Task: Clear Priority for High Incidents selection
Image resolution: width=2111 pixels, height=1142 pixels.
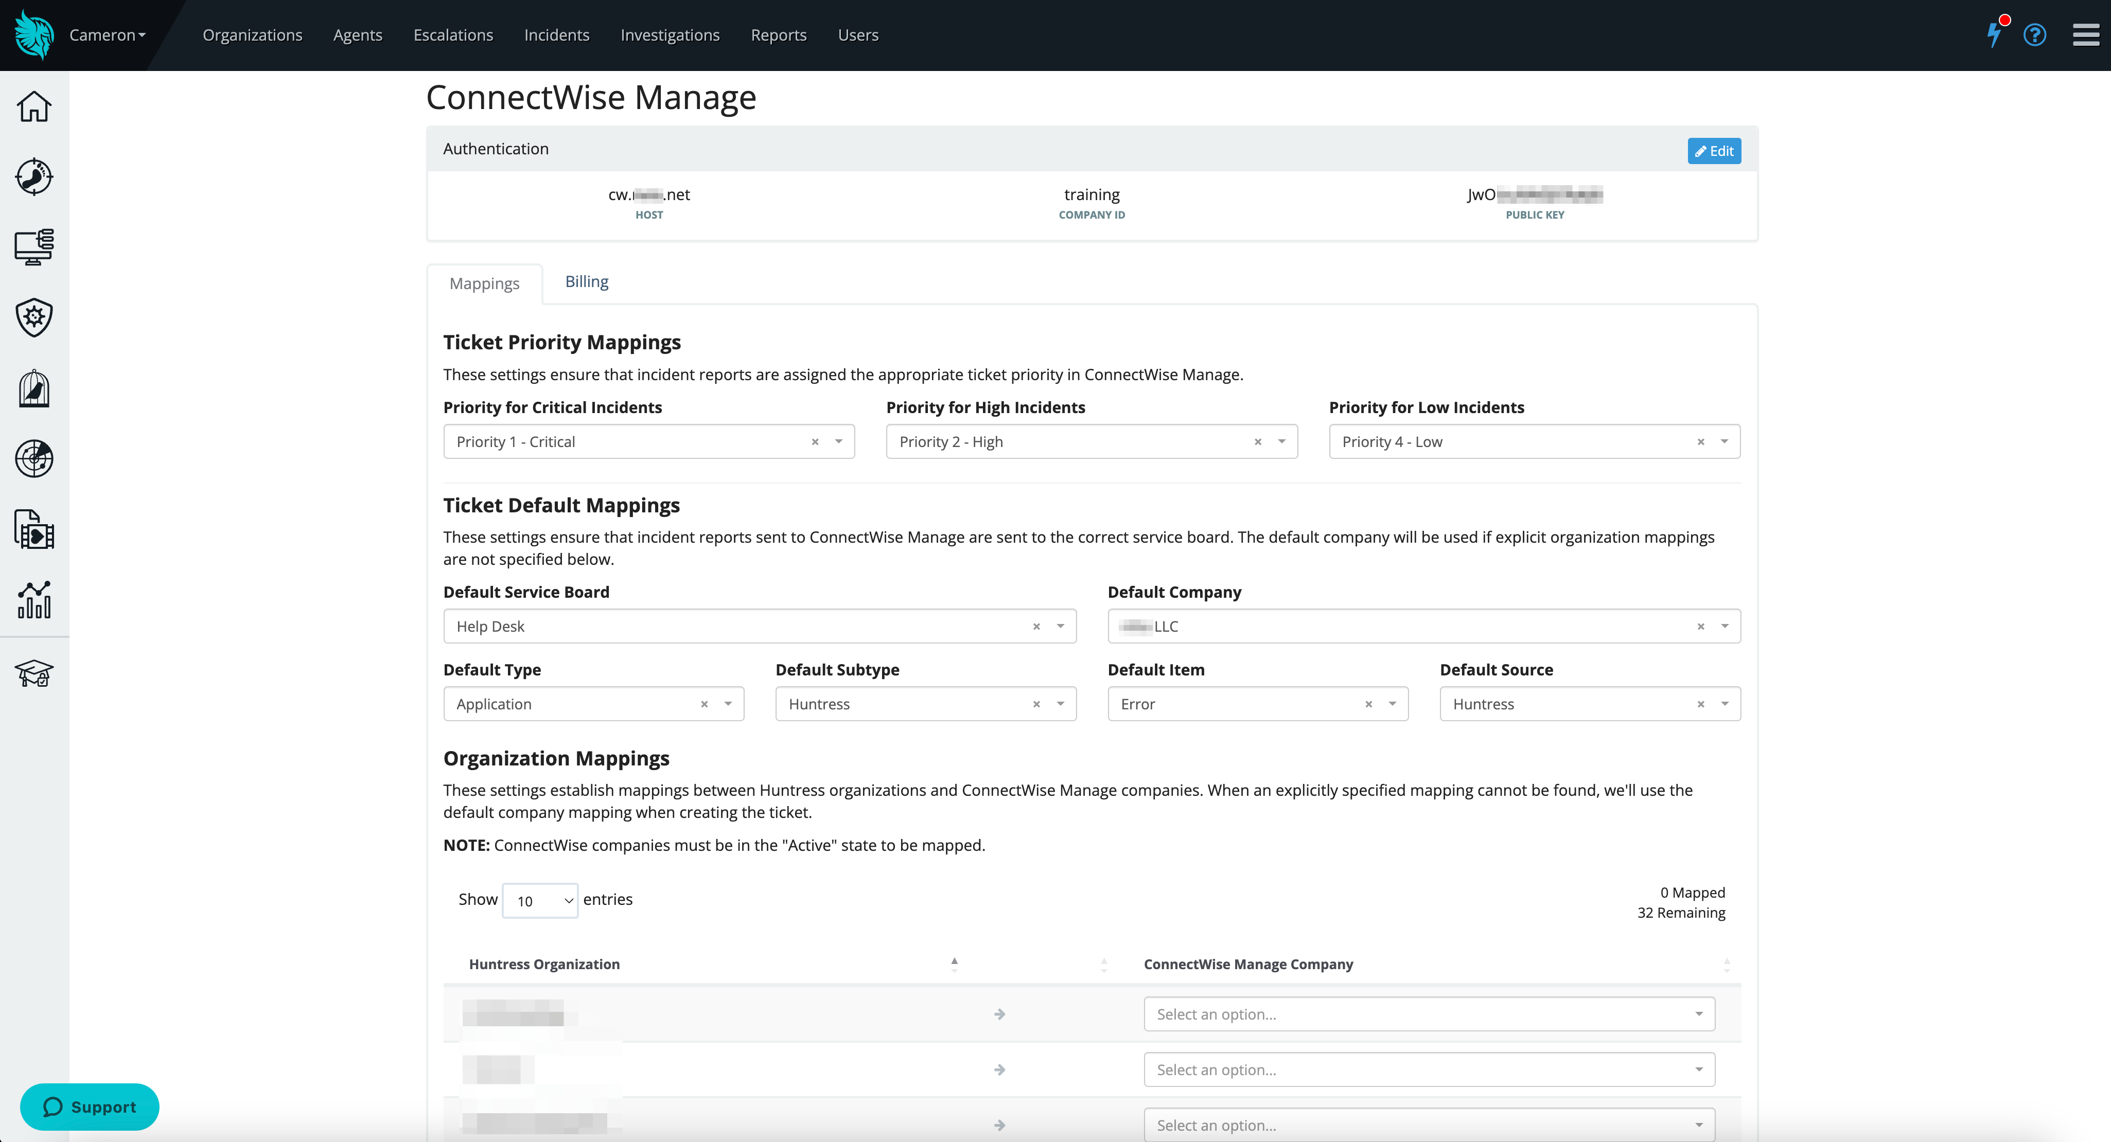Action: pyautogui.click(x=1258, y=442)
